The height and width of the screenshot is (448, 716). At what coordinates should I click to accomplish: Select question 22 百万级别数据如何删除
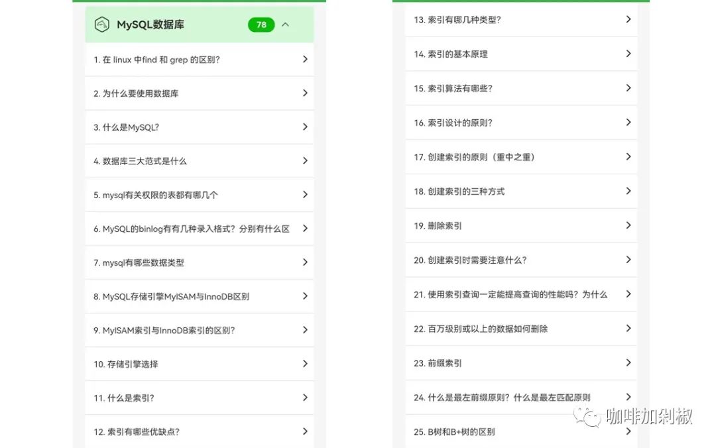pos(521,328)
